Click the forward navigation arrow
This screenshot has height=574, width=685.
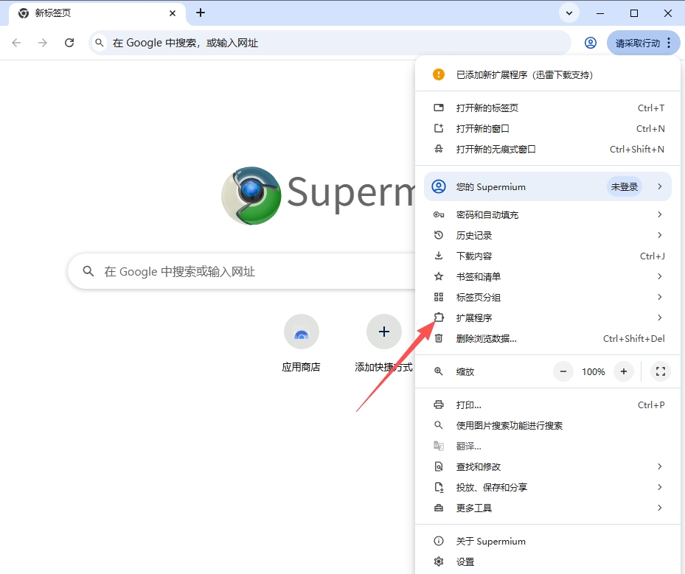click(x=42, y=43)
